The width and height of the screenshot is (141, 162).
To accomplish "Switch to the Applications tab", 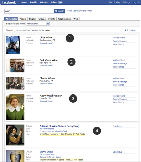I will [64, 19].
